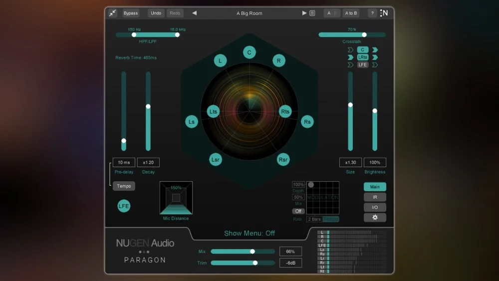Select the R speaker node

(x=279, y=60)
